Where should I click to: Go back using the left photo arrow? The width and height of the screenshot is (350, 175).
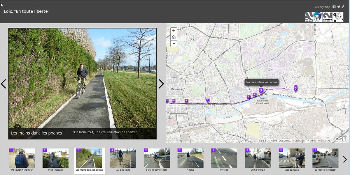[4, 84]
